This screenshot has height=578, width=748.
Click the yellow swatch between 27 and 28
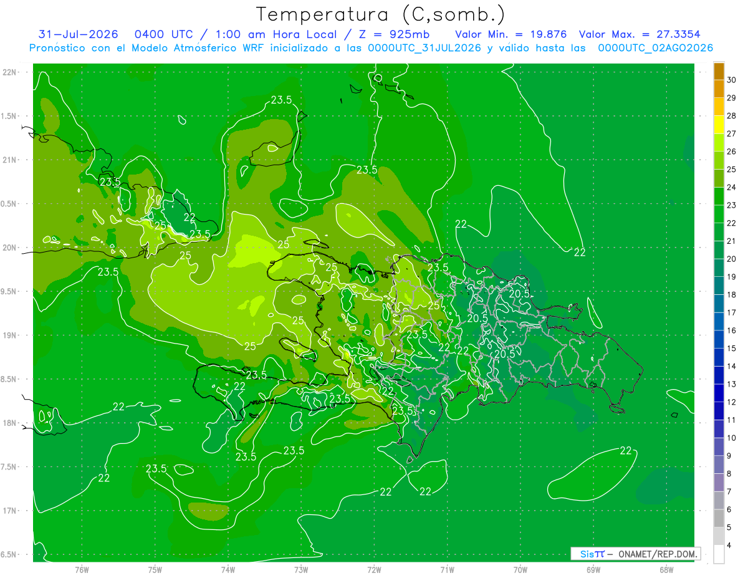pos(719,125)
